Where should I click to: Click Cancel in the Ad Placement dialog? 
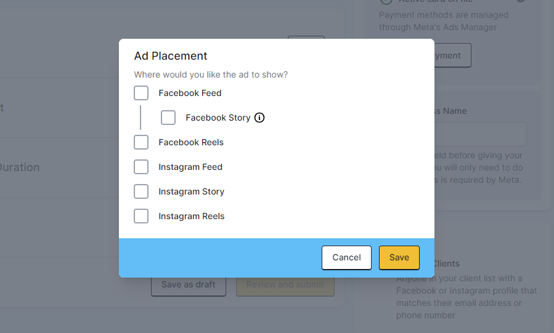tap(346, 257)
